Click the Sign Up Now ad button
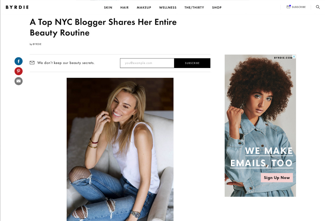 tap(277, 178)
